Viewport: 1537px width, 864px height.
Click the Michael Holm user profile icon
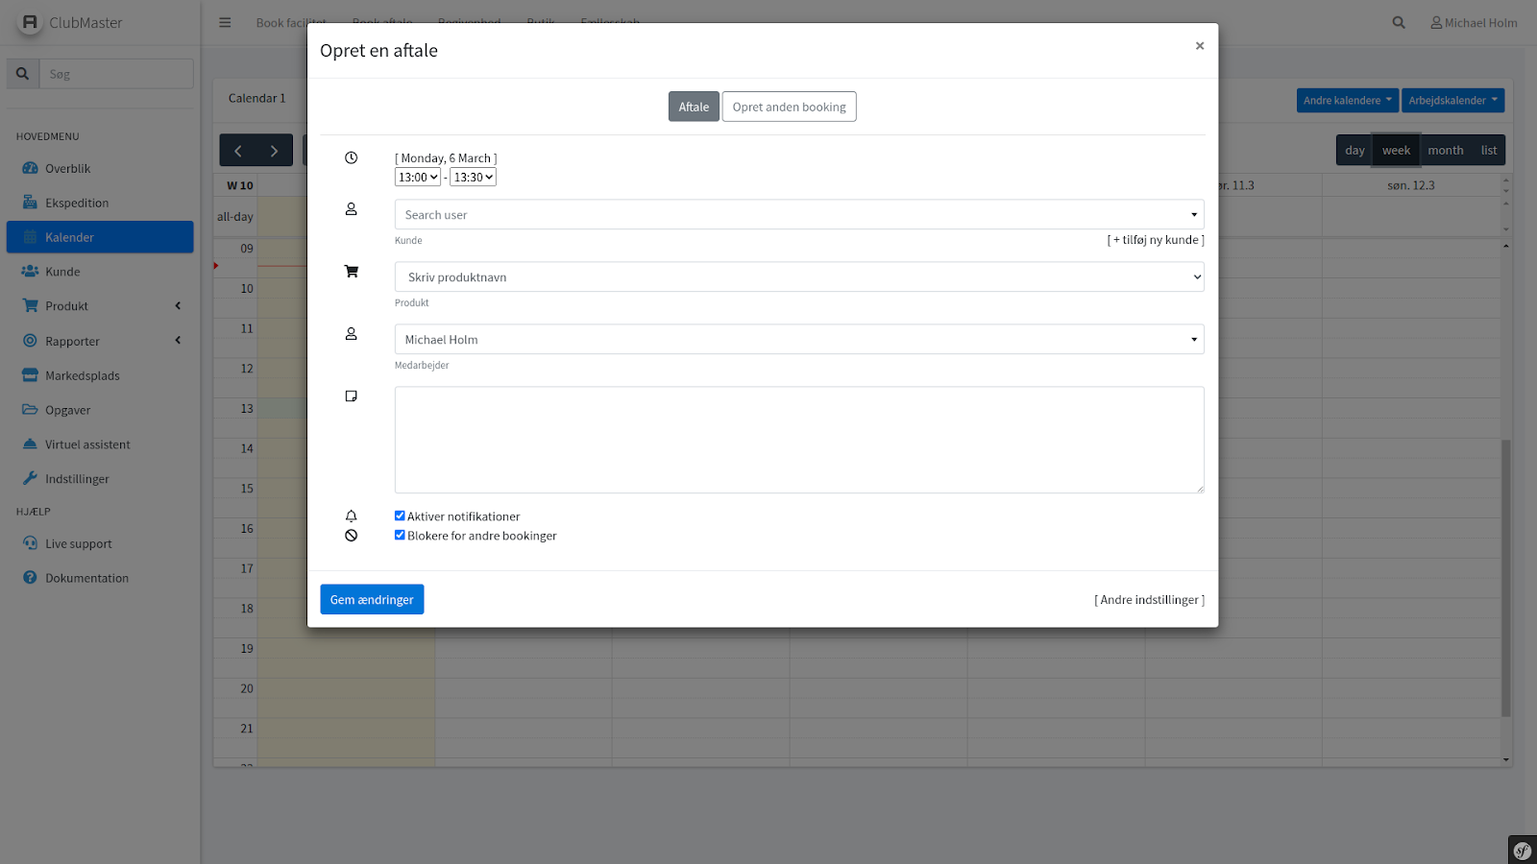[x=1436, y=23]
